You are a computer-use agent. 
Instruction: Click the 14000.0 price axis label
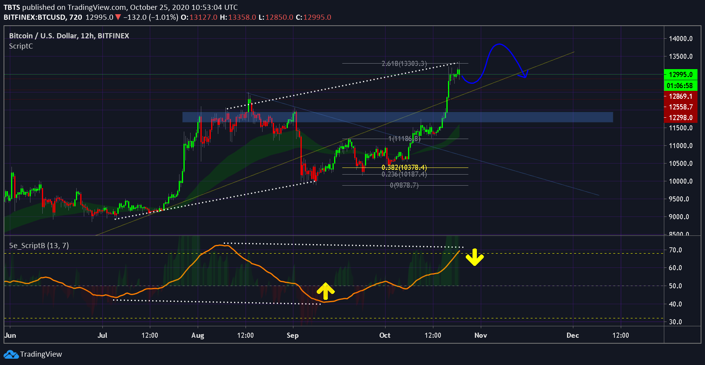point(681,39)
